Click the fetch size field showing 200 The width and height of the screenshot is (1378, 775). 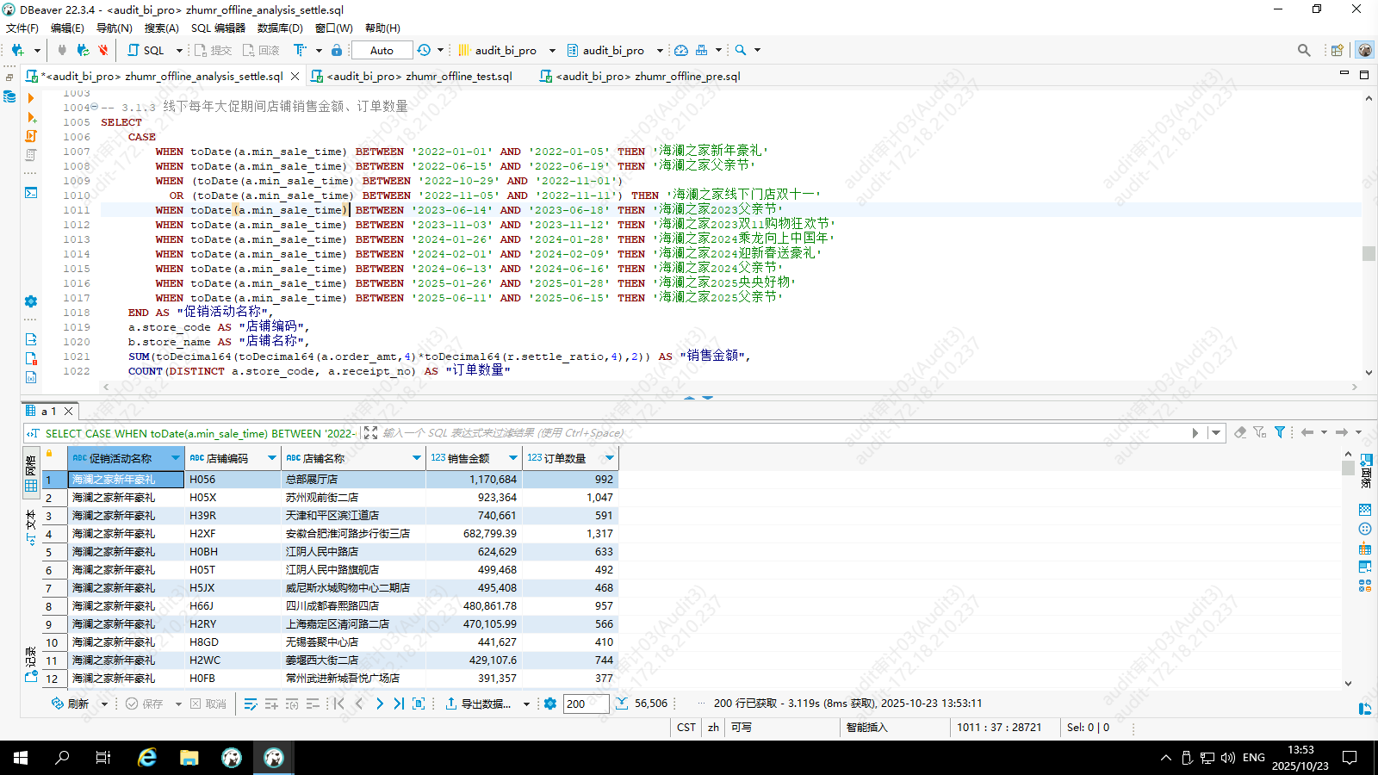[586, 704]
